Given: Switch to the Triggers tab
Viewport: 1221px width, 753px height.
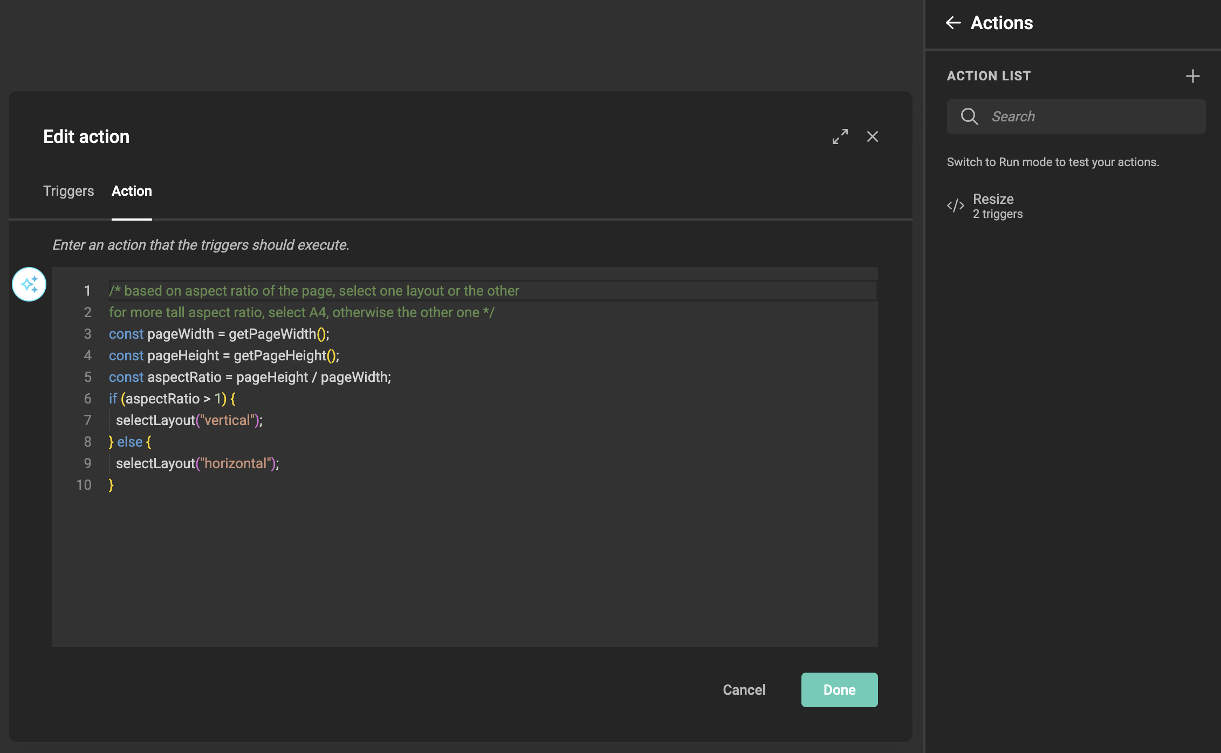Looking at the screenshot, I should pos(68,191).
